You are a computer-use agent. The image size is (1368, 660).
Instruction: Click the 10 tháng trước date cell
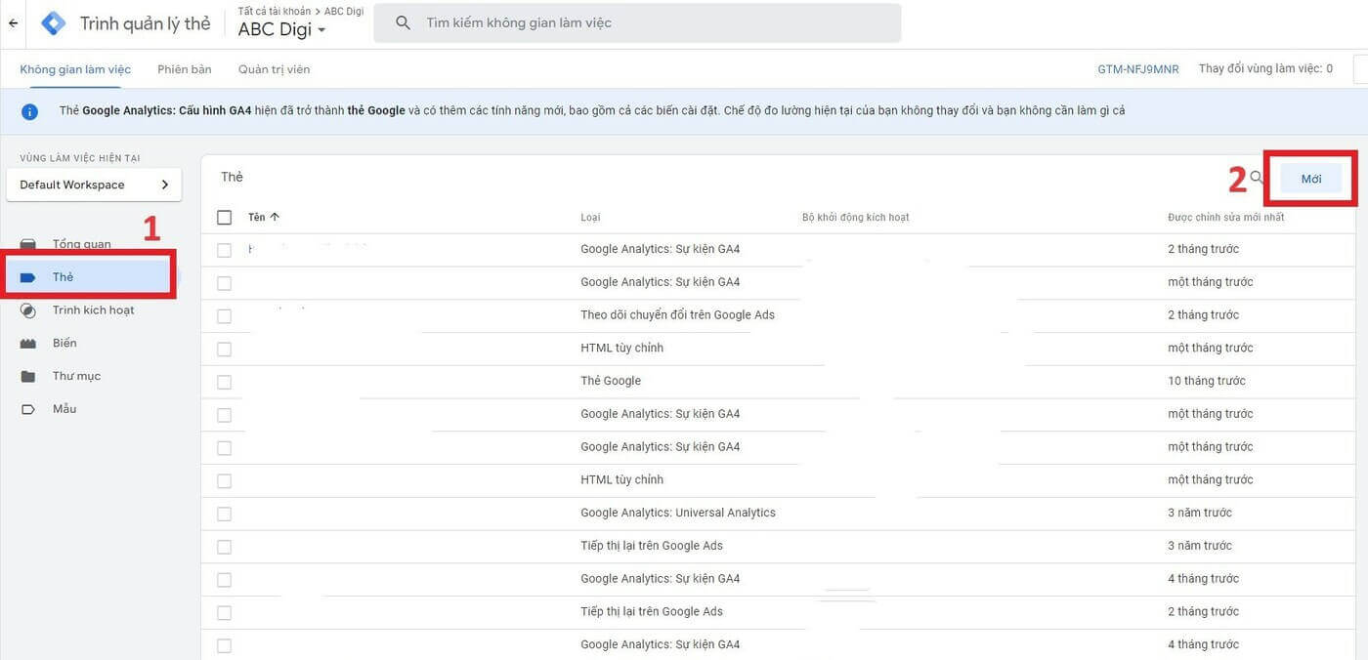coord(1207,381)
